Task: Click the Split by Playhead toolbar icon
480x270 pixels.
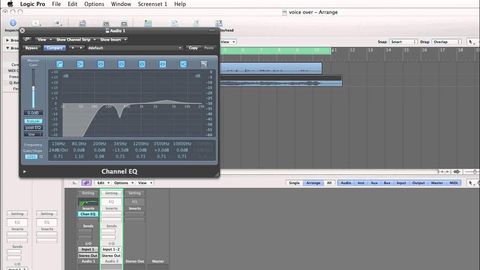Action: click(x=219, y=24)
